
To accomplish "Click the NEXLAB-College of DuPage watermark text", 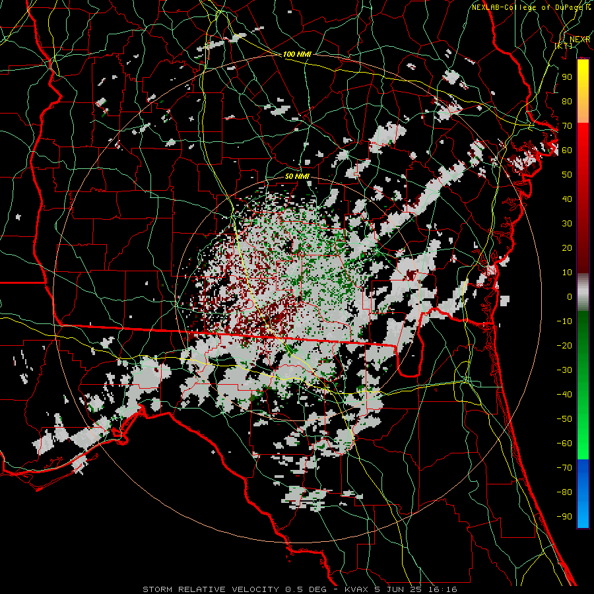I will [528, 7].
